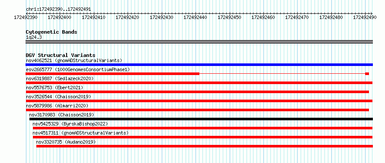385x163 pixels.
Task: Click ruler coordinate 172492420
Action: [128, 17]
